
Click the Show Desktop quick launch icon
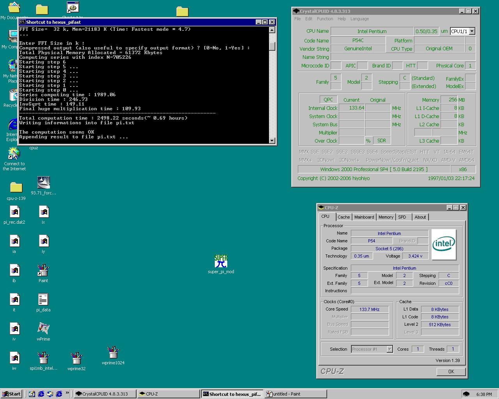pos(32,394)
